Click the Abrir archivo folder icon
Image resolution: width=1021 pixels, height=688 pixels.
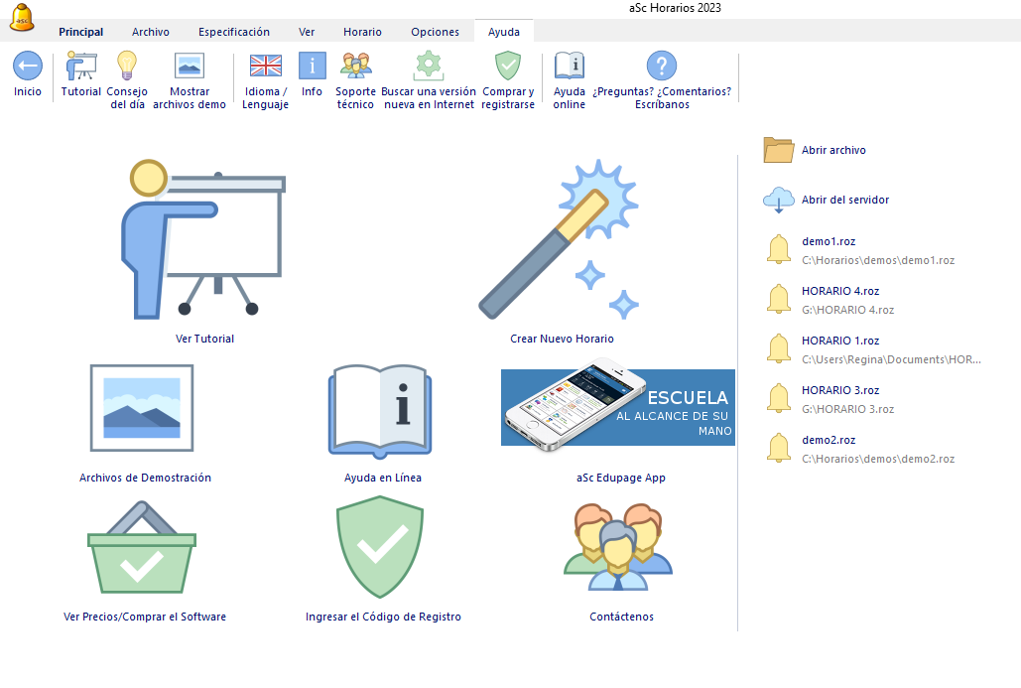point(779,150)
